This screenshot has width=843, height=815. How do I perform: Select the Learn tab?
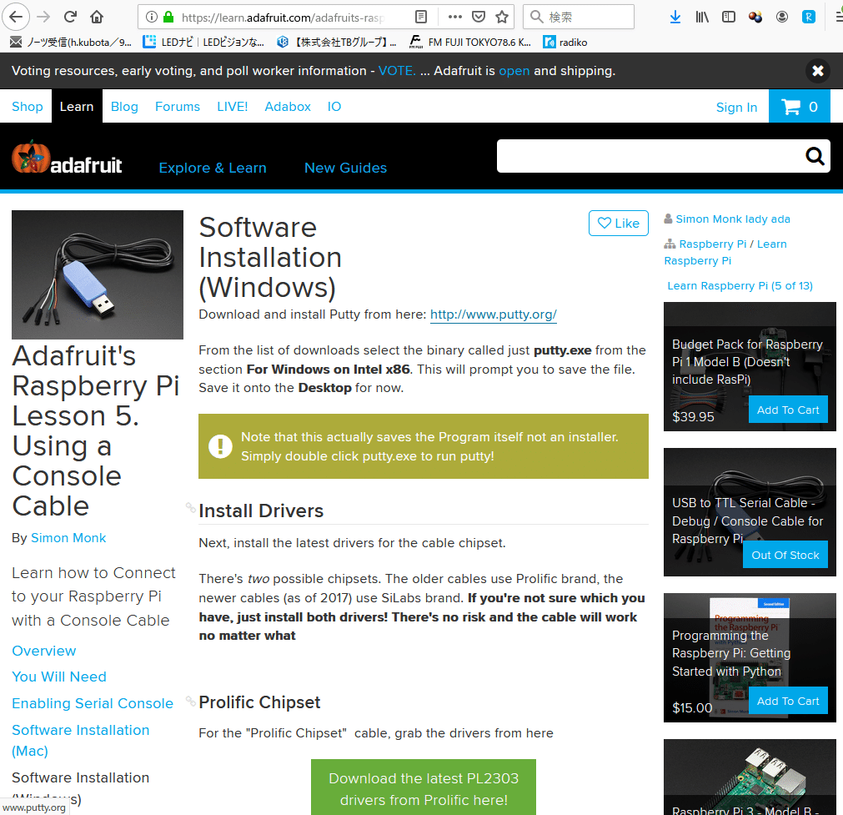click(77, 107)
